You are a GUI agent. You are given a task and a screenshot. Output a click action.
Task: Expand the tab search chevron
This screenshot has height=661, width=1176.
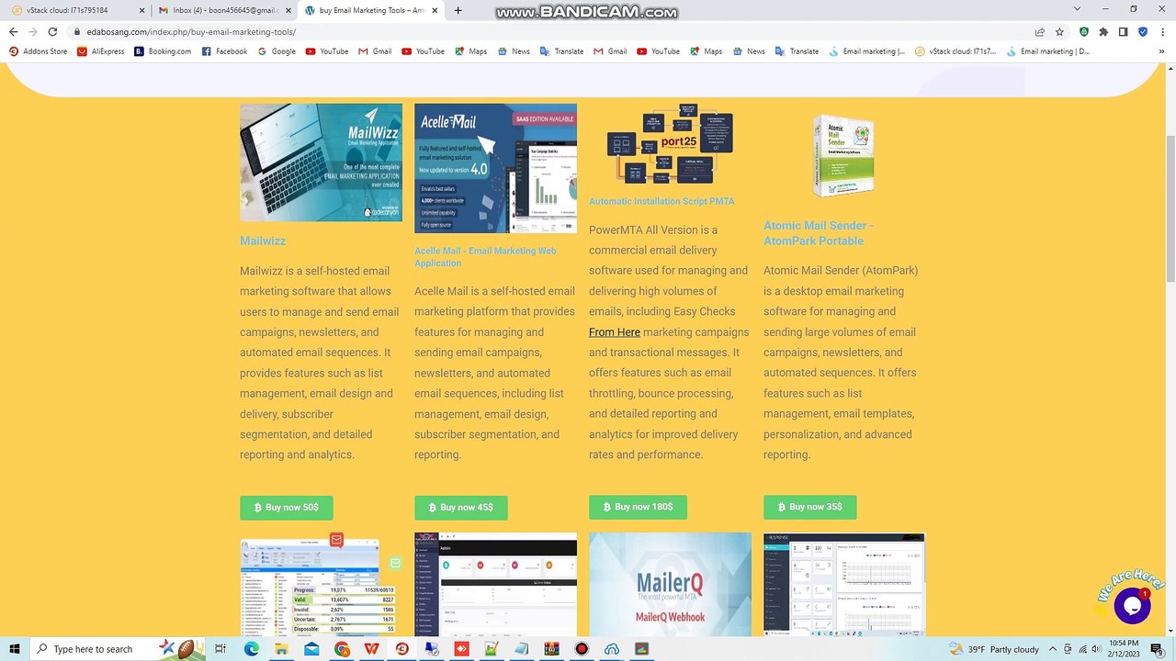coord(1077,9)
